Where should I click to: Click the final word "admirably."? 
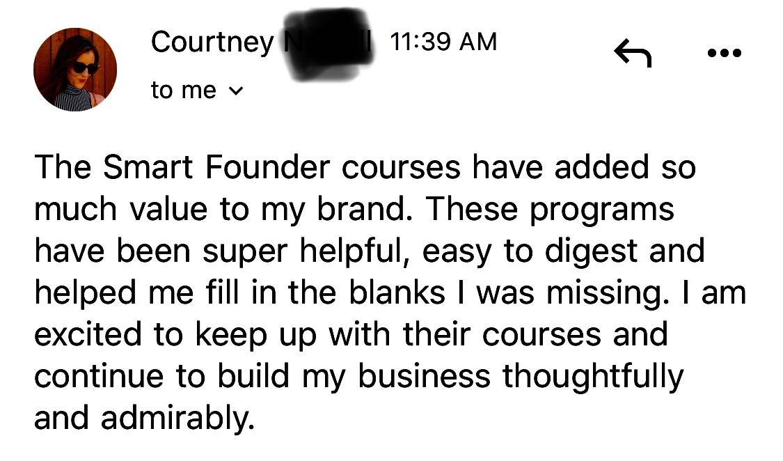177,419
